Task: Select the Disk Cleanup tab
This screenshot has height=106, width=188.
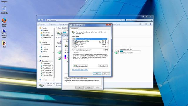Action: (x=74, y=29)
